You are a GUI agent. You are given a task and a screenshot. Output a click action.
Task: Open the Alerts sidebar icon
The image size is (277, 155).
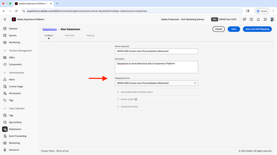click(x=5, y=80)
